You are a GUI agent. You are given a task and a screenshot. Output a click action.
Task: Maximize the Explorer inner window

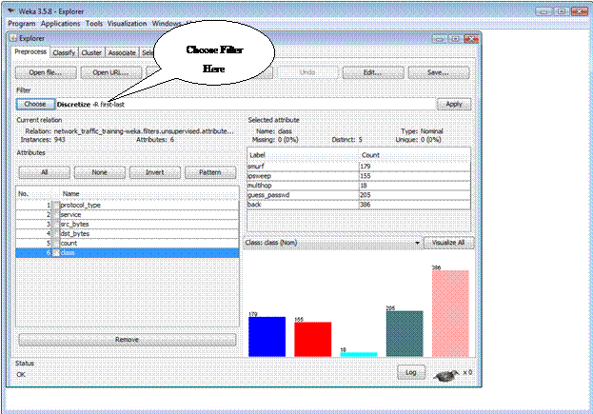pos(455,39)
